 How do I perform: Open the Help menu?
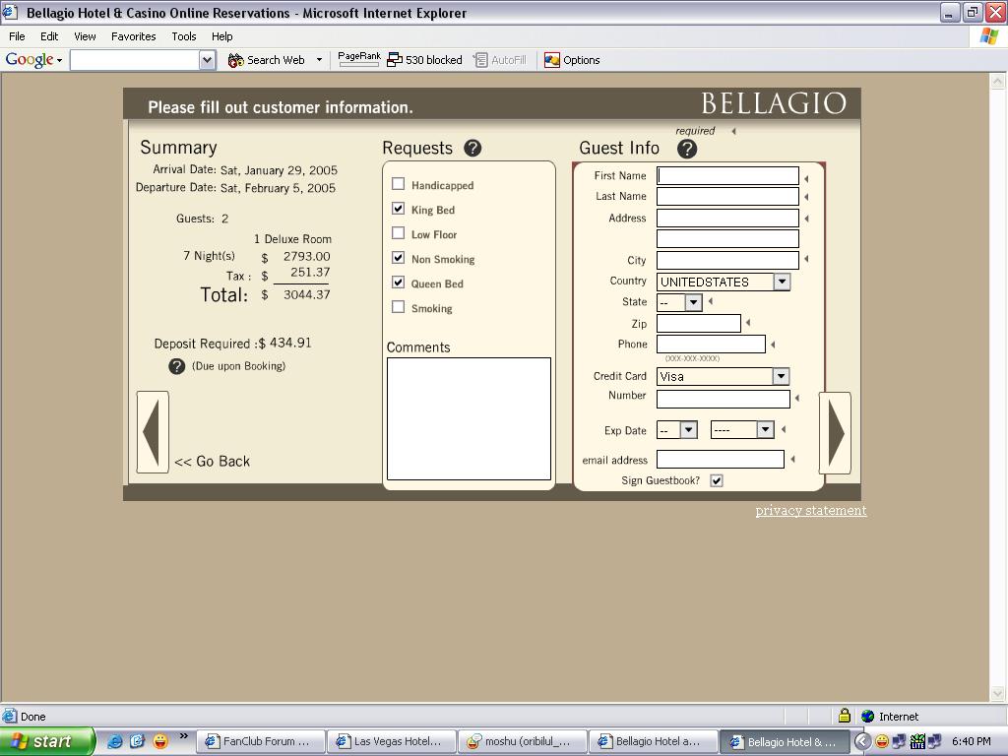[221, 36]
